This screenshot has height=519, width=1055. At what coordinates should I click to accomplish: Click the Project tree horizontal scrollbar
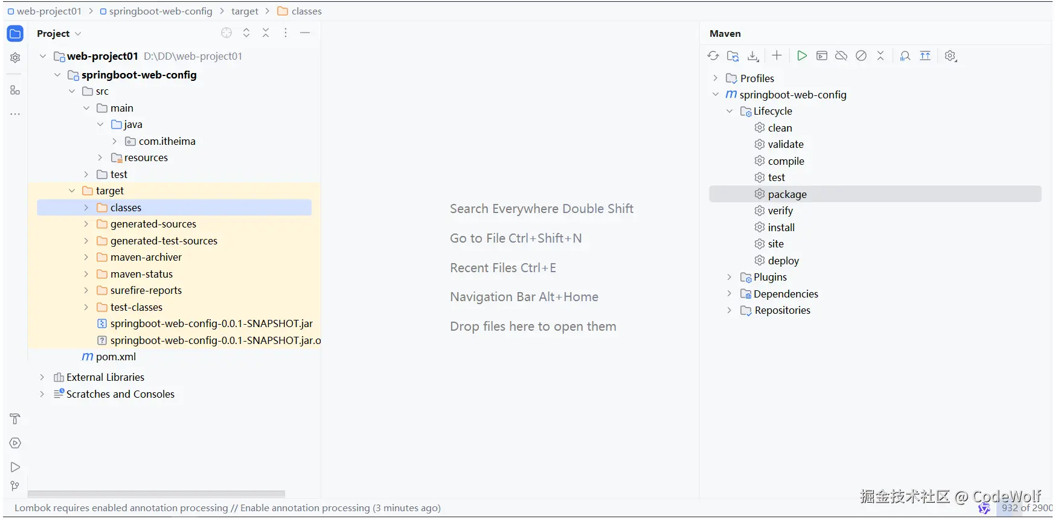(156, 494)
